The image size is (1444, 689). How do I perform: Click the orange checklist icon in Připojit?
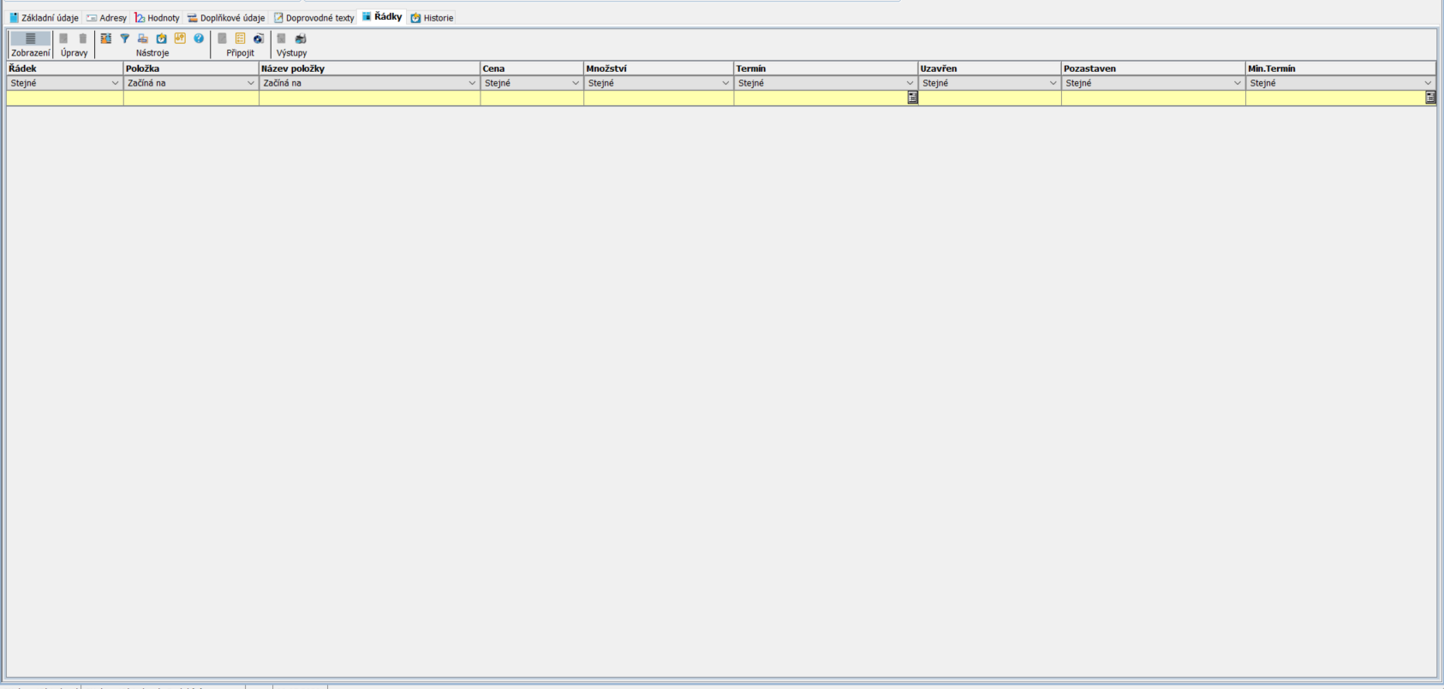point(240,39)
